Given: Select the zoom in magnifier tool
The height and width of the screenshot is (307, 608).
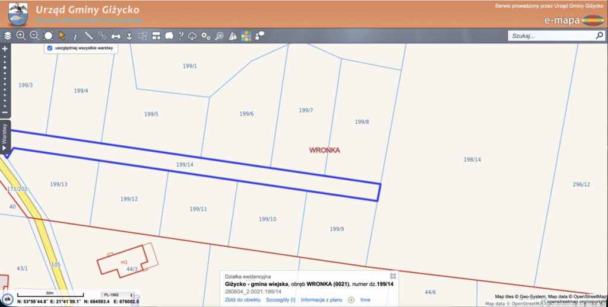Looking at the screenshot, I should 21,36.
